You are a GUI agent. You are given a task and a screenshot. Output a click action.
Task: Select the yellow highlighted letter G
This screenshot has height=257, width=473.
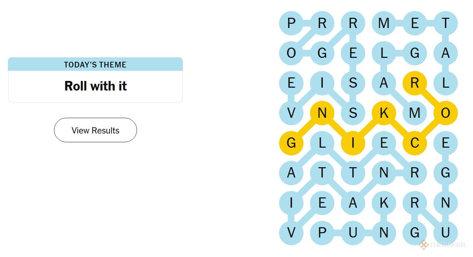click(291, 143)
